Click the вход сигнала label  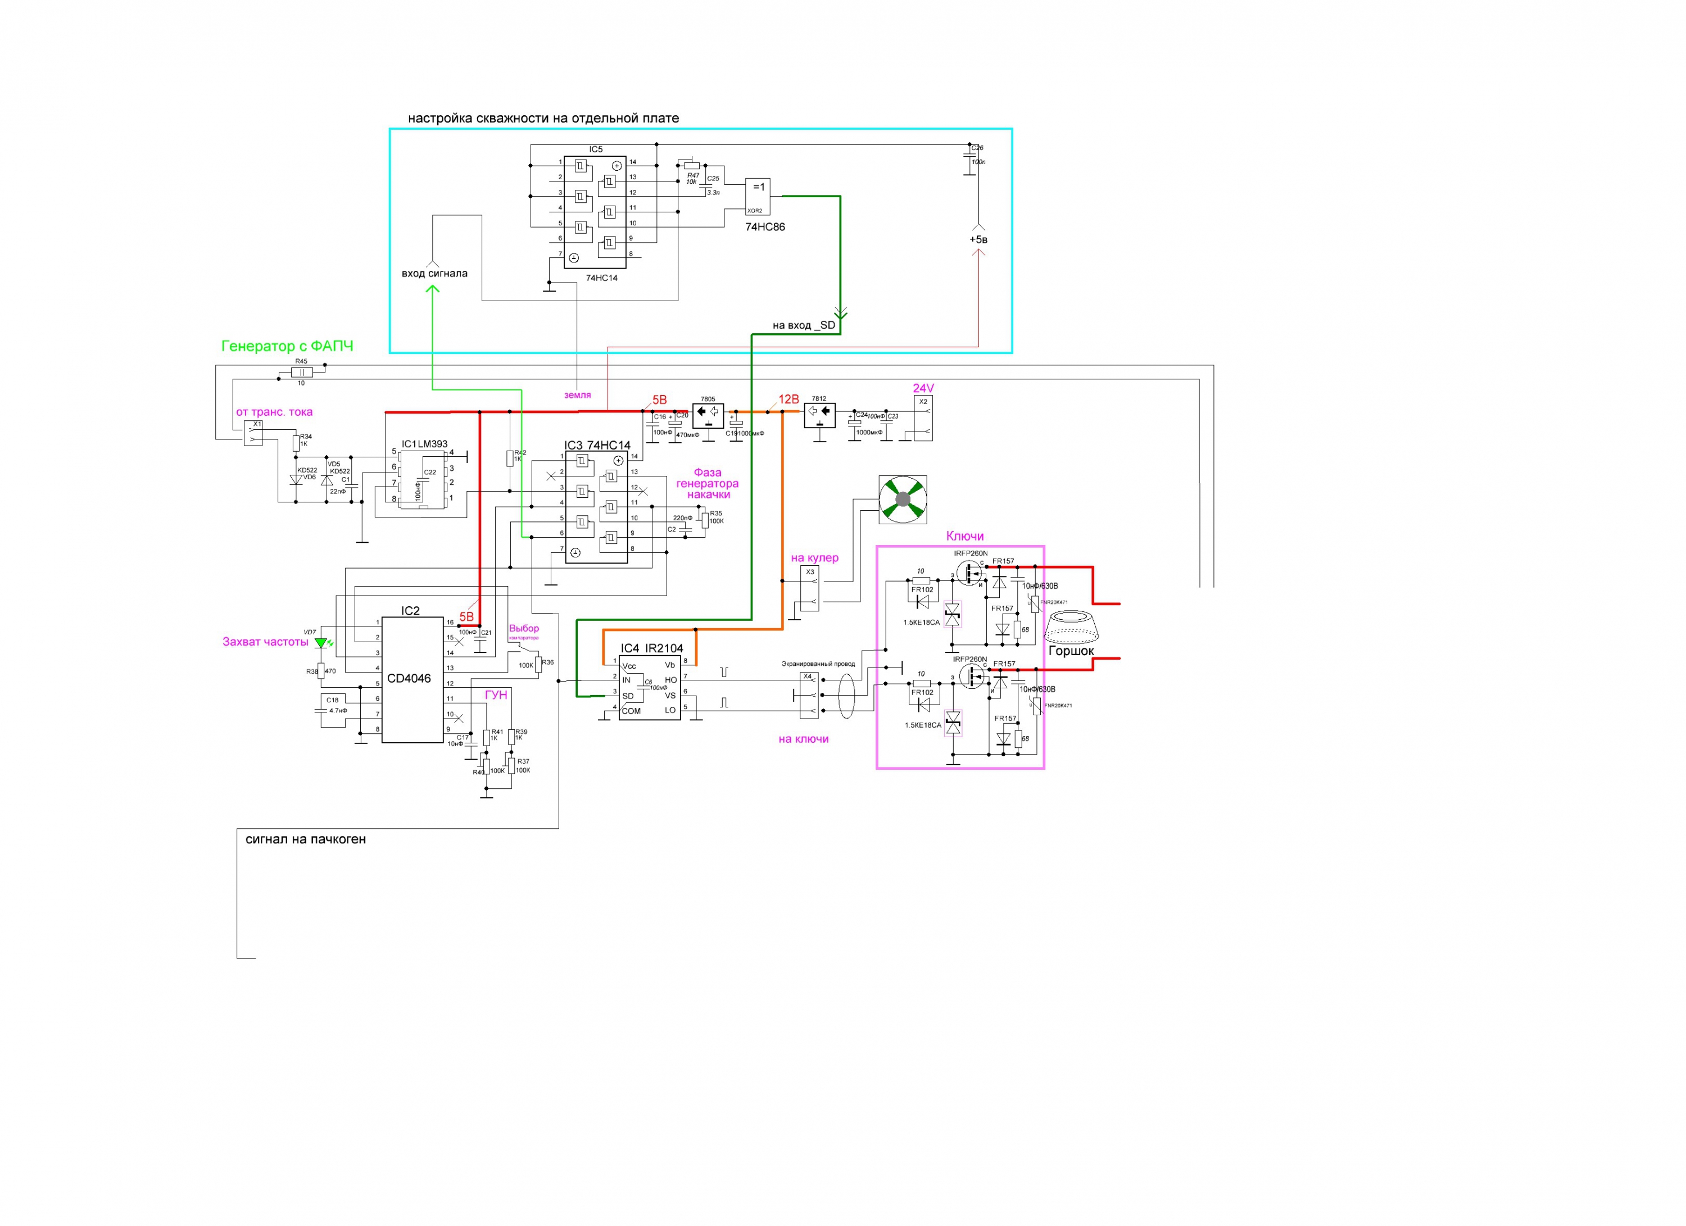pos(435,274)
